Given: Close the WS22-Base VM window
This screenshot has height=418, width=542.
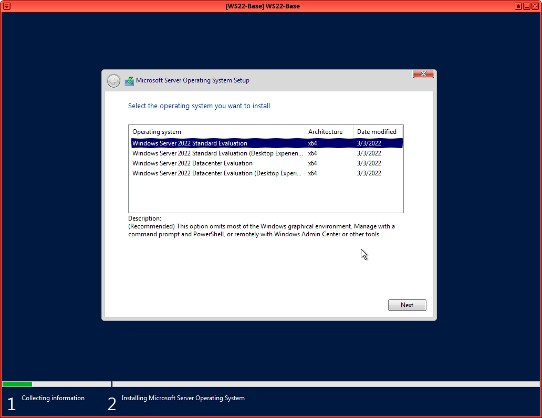Looking at the screenshot, I should pyautogui.click(x=535, y=6).
